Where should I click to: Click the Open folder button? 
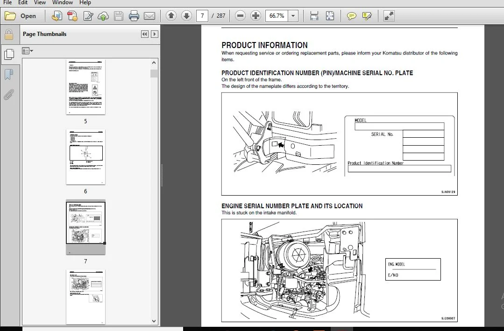point(20,16)
